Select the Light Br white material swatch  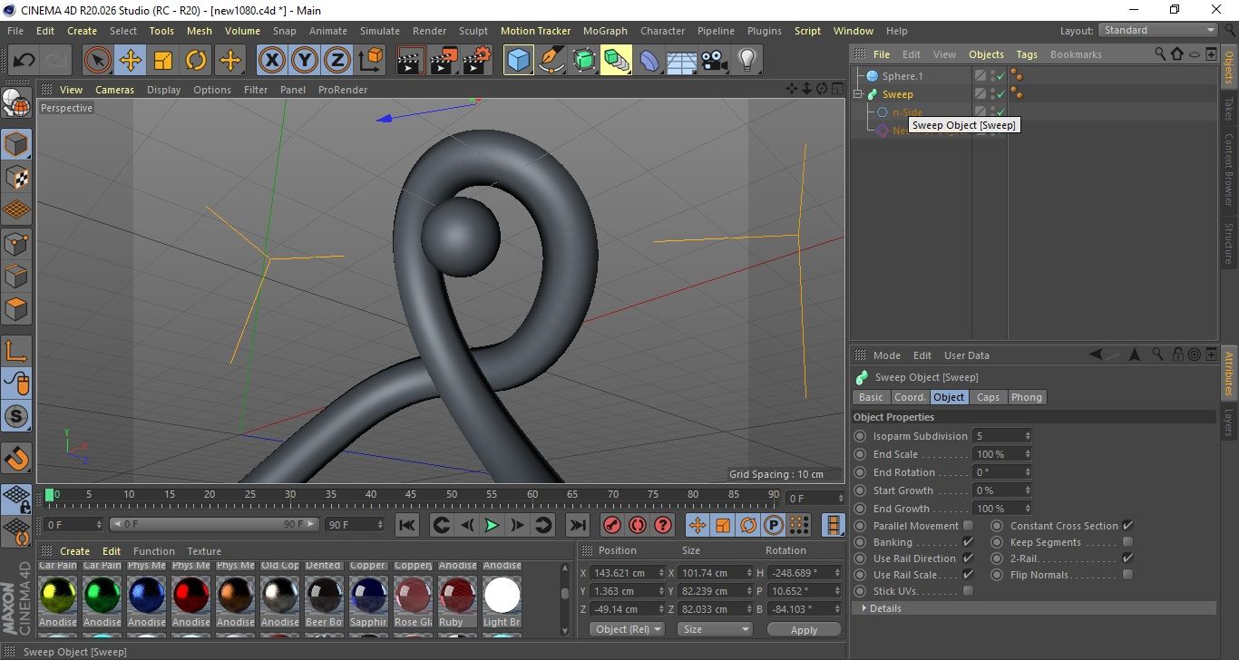click(x=502, y=596)
